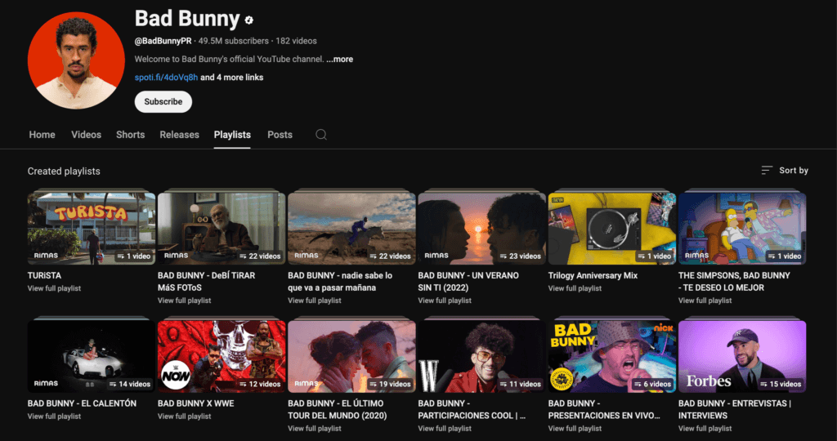Open the spoti.fi/4doVq8h link

click(166, 78)
